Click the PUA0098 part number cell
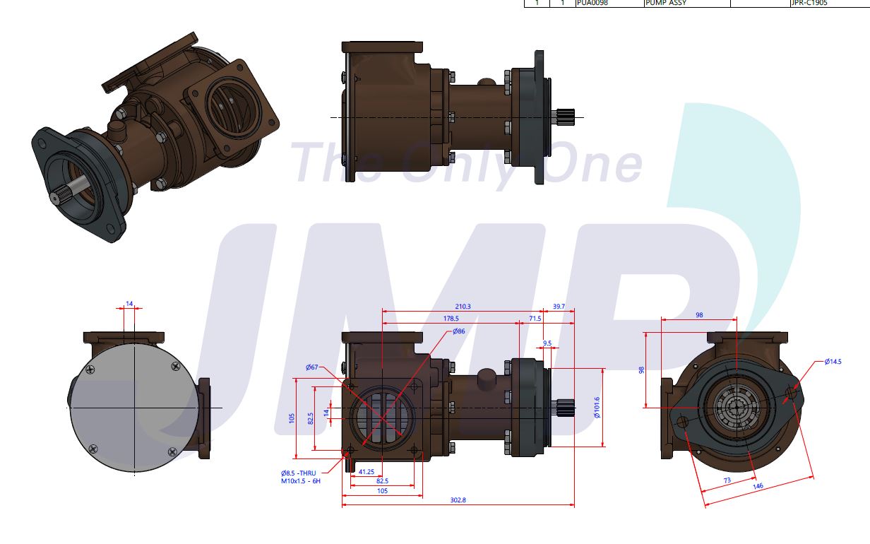This screenshot has height=544, width=870. pos(592,3)
